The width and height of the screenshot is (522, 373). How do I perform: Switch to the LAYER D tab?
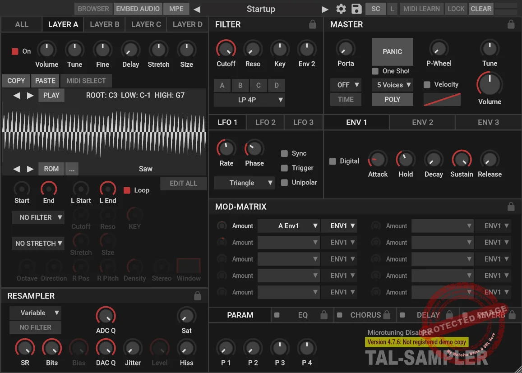pos(187,24)
